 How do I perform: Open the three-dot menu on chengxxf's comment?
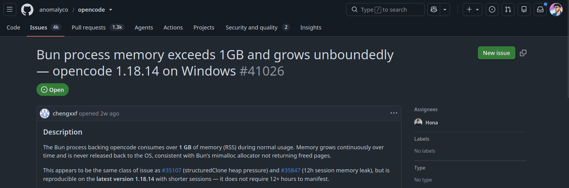pos(394,113)
